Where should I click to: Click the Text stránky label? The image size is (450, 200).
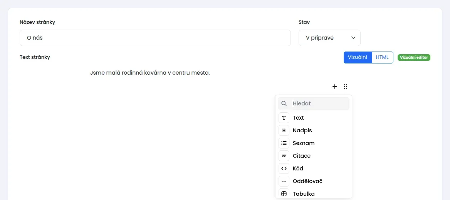point(35,57)
